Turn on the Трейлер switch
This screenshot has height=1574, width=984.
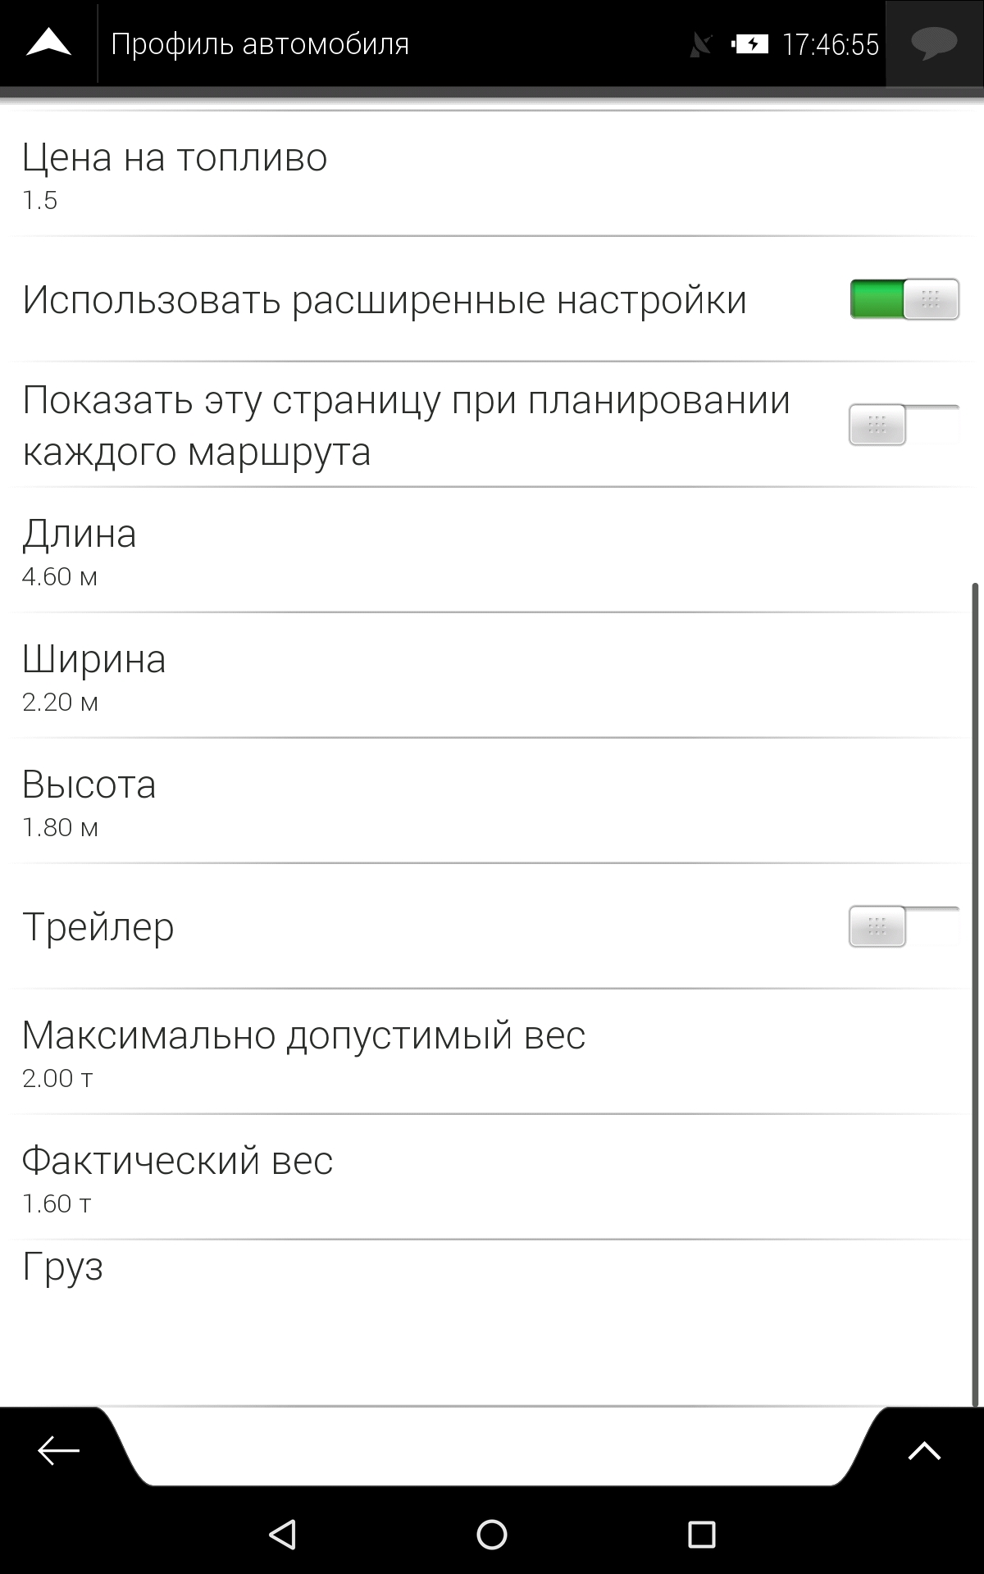pos(904,926)
